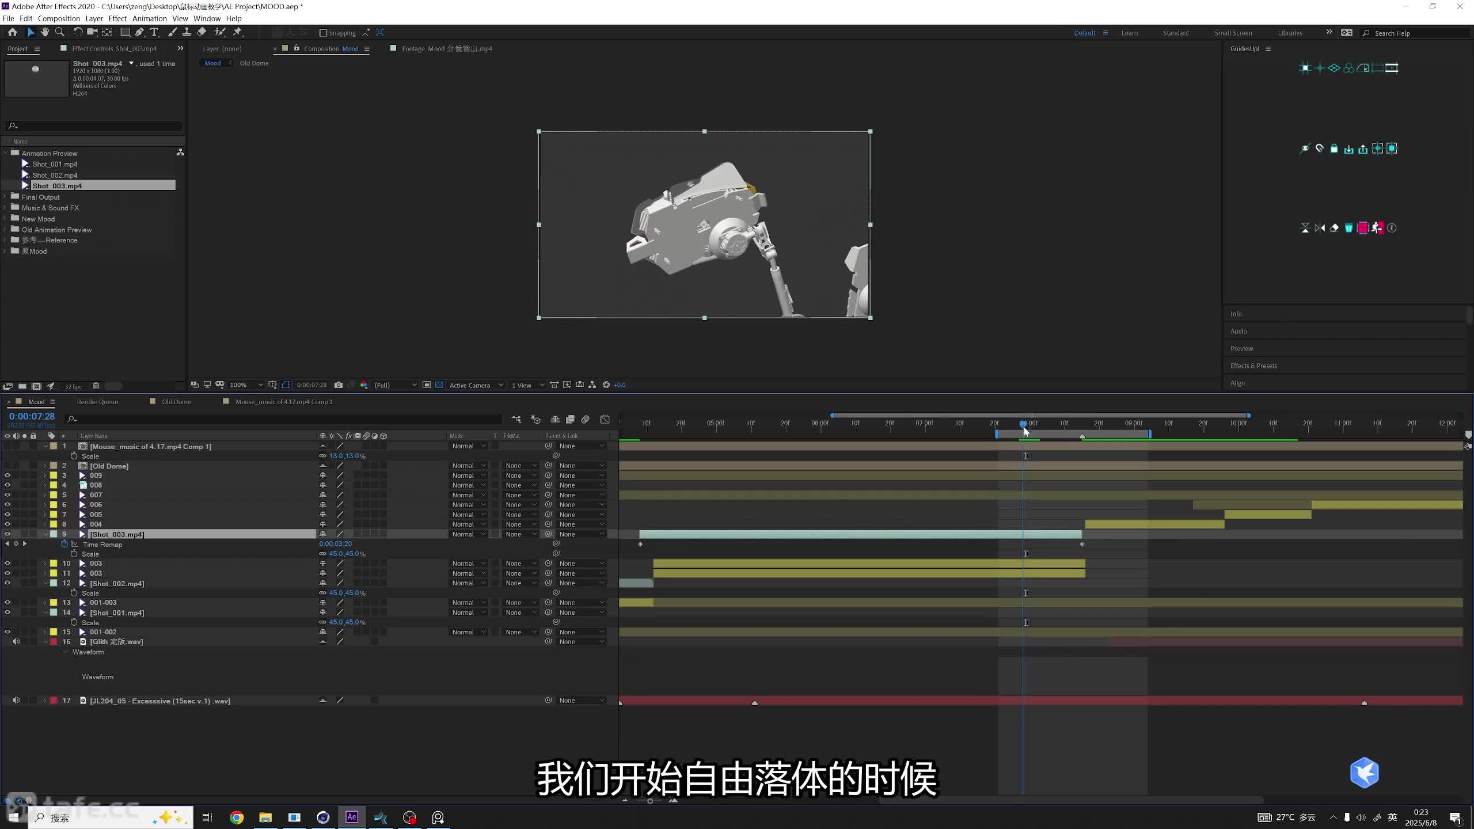Take a snapshot of the composition viewer
This screenshot has height=829, width=1474.
[x=339, y=385]
